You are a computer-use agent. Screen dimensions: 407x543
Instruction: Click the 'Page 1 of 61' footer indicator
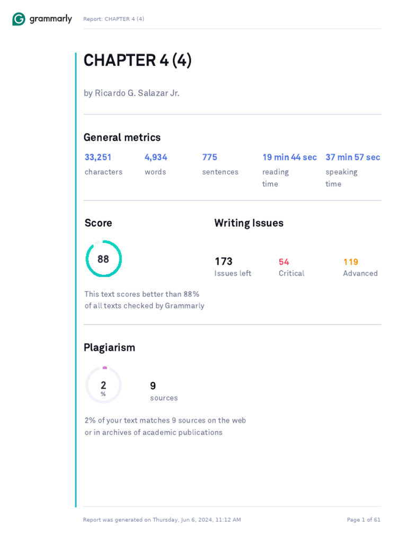[x=364, y=520]
